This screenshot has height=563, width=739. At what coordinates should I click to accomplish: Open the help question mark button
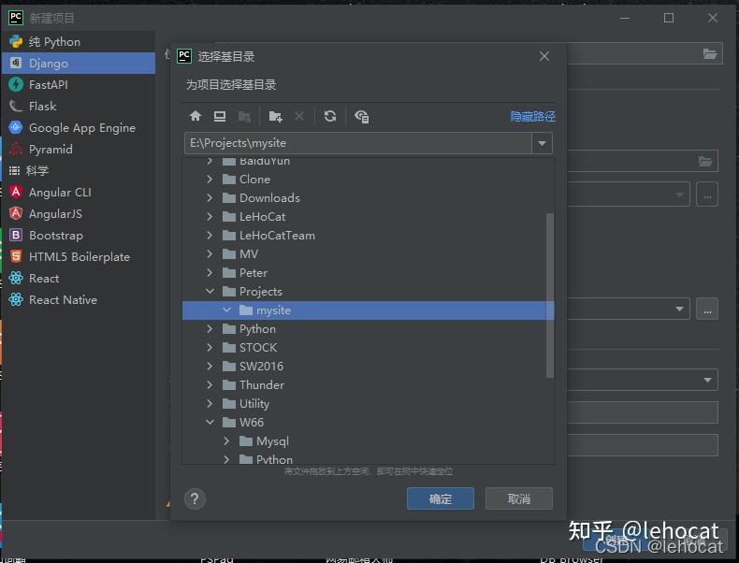coord(195,498)
